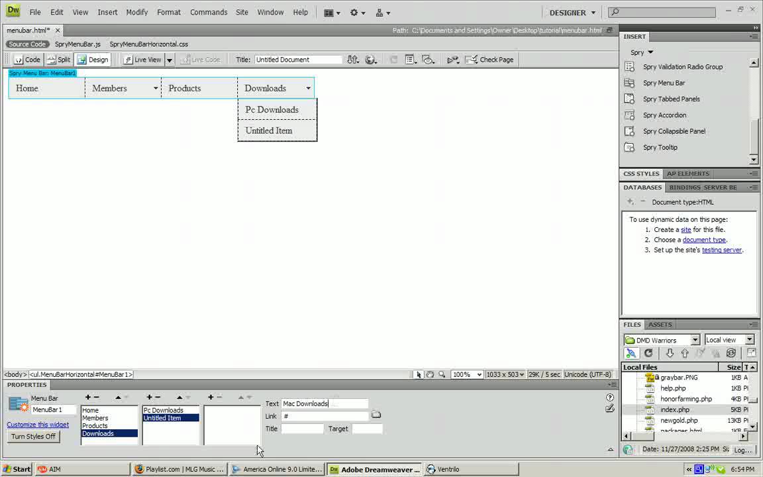Open the Commands menu
This screenshot has width=763, height=477.
click(x=209, y=12)
